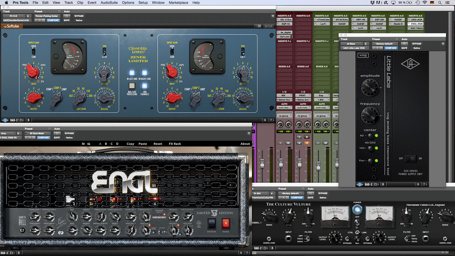Viewport: 455px width, 256px height.
Task: Click the frequency knob on VOG plugin
Action: pos(370,115)
